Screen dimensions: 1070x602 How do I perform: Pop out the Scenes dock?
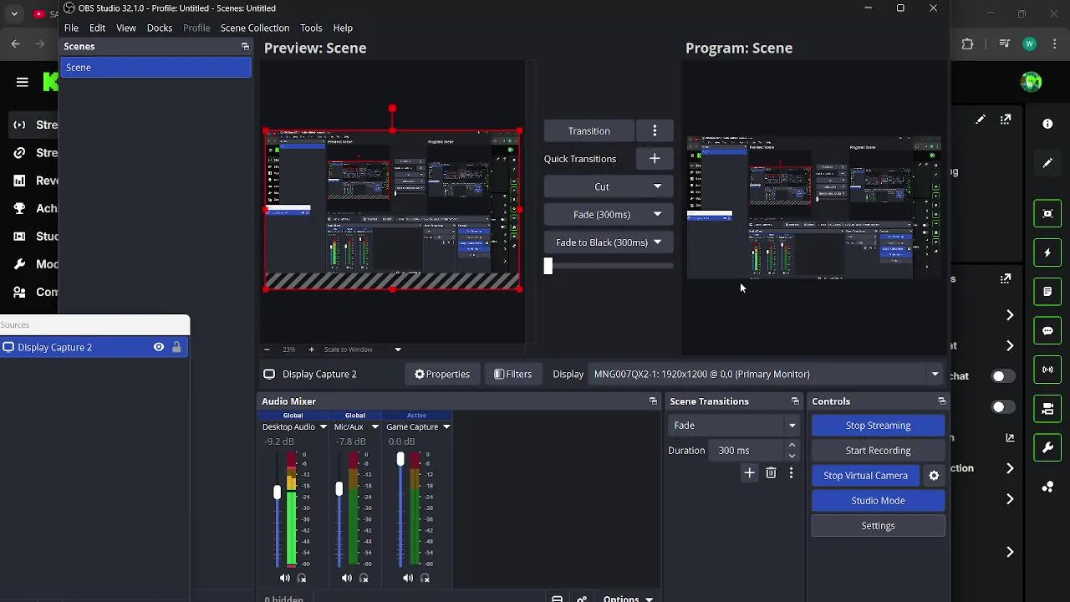coord(245,47)
